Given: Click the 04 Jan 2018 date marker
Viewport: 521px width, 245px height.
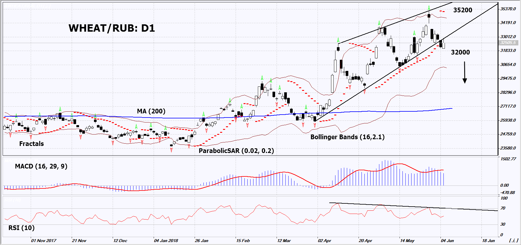Looking at the screenshot, I should pos(166,241).
